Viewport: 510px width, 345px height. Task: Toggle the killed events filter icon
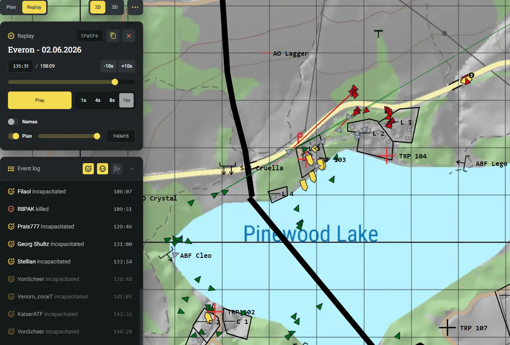pyautogui.click(x=103, y=169)
